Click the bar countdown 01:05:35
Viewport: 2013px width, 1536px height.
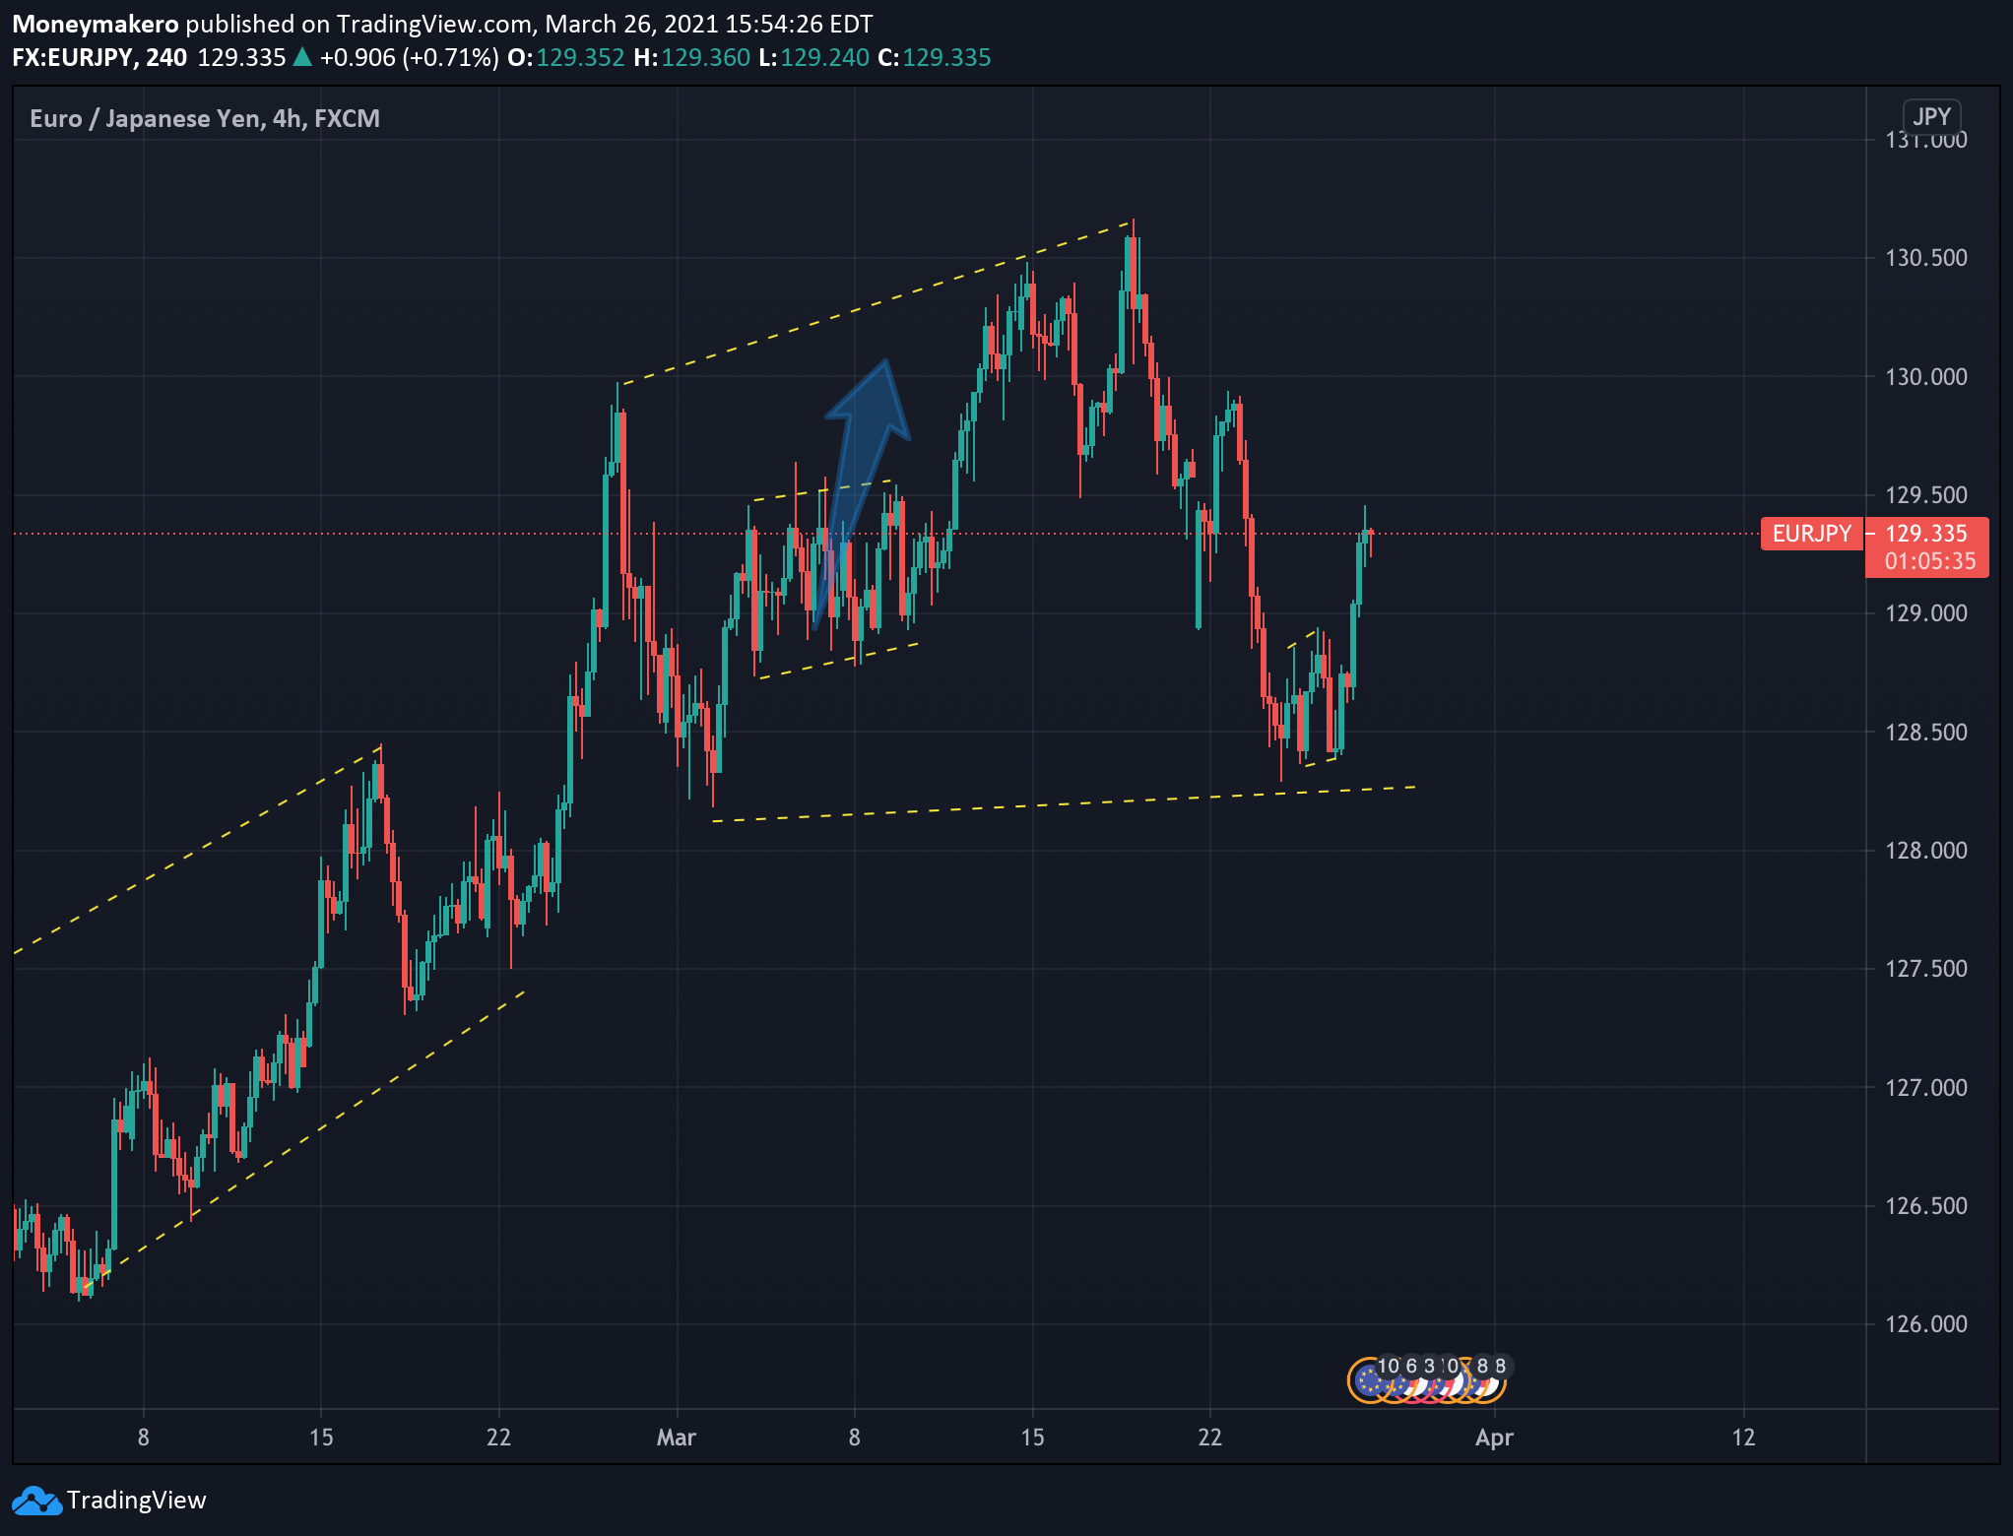pyautogui.click(x=1929, y=561)
